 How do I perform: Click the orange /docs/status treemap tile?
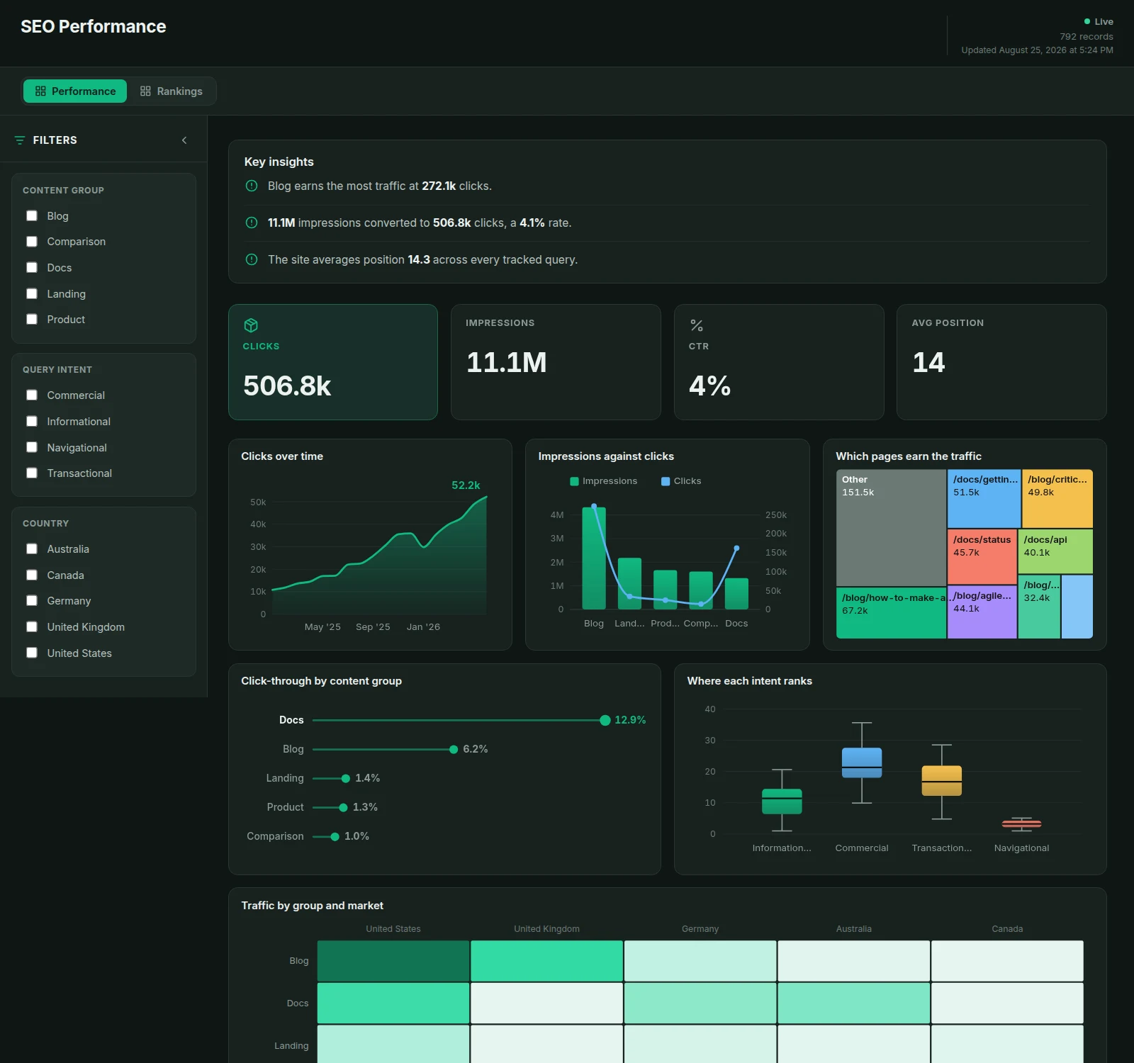982,556
